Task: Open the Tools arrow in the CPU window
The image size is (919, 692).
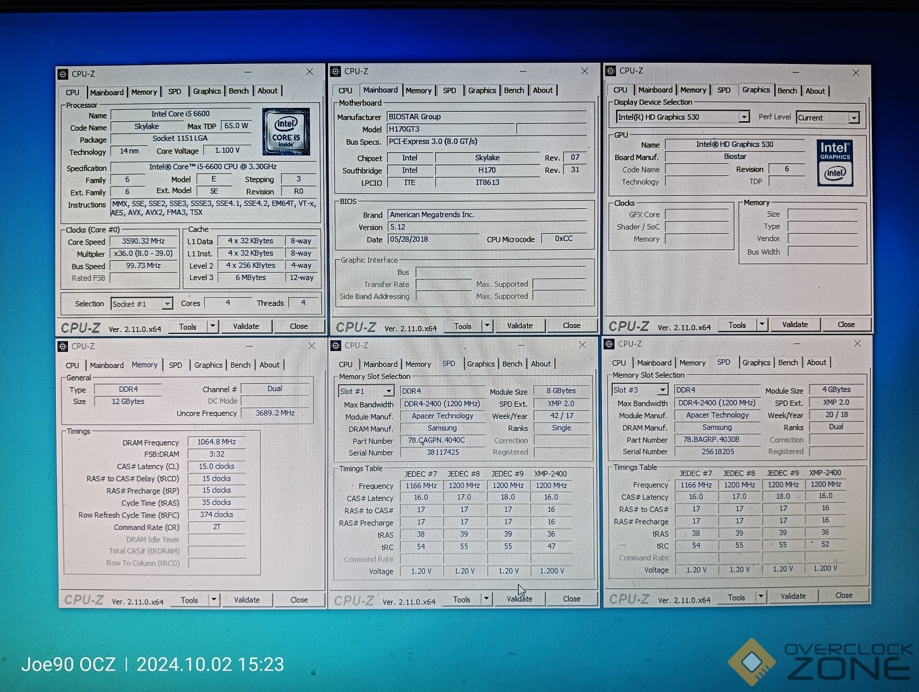Action: coord(212,326)
